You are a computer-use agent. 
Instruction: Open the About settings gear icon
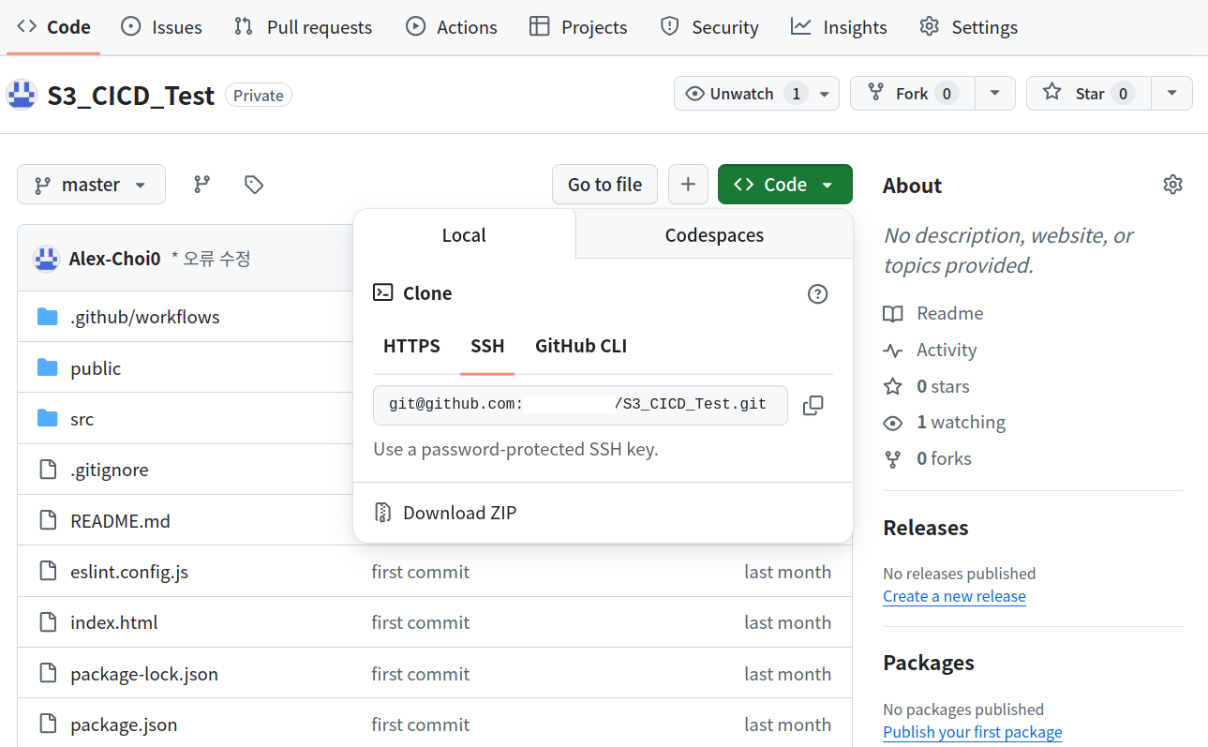[1172, 185]
